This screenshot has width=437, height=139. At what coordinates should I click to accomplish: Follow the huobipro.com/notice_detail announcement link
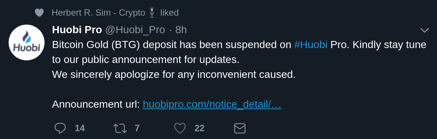212,104
